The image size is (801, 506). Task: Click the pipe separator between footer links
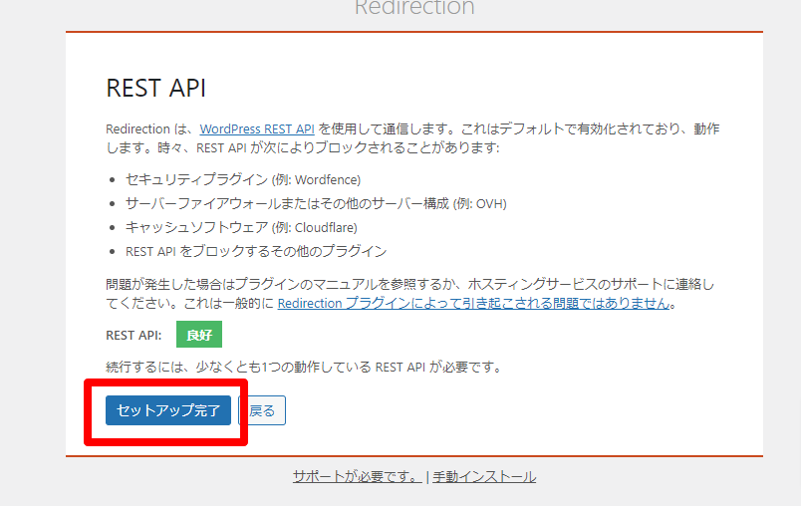click(427, 476)
